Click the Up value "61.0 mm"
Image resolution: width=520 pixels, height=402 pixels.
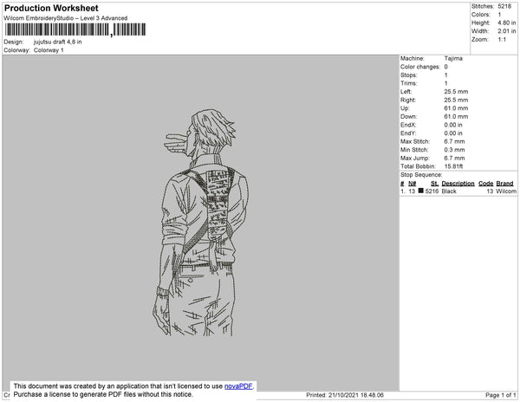[x=456, y=108]
